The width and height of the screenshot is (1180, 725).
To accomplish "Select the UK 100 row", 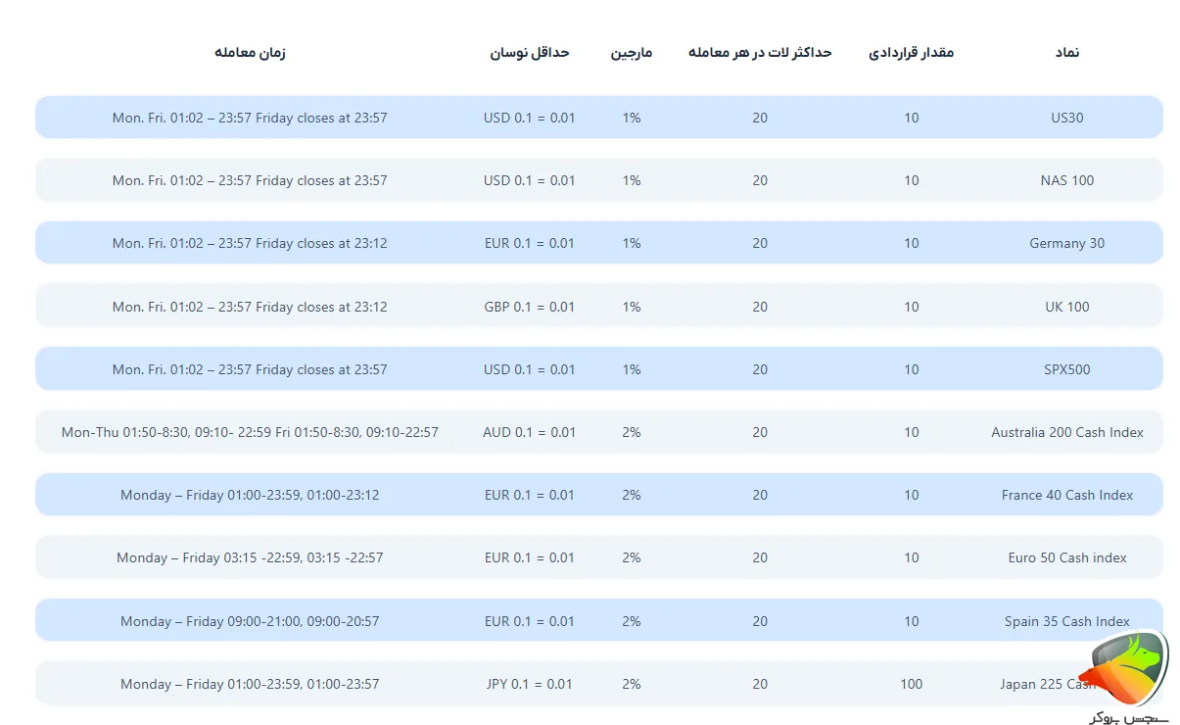I will coord(1066,306).
